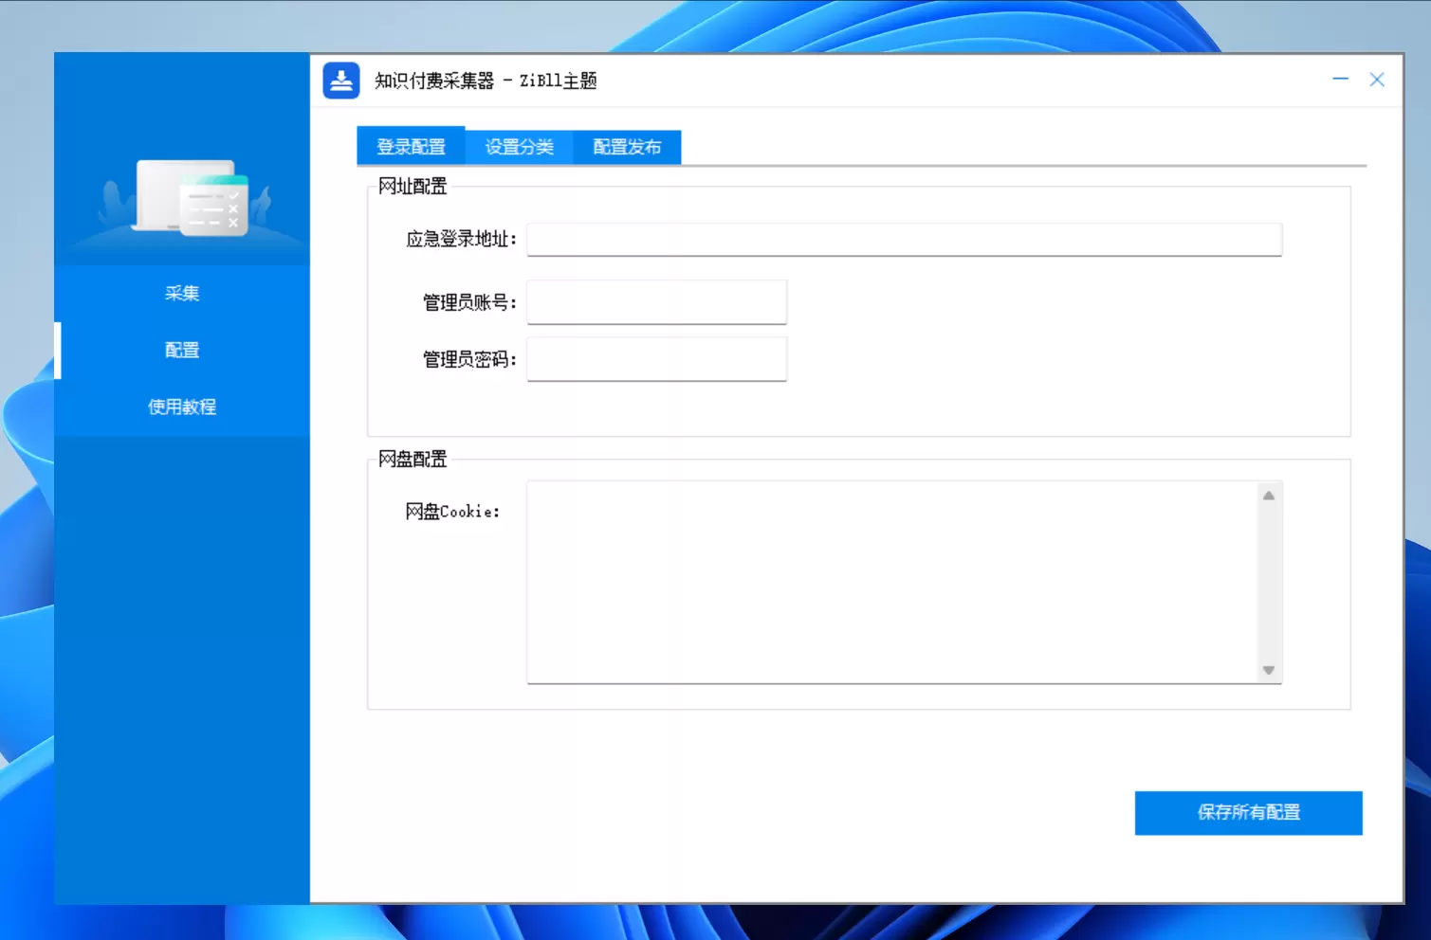The width and height of the screenshot is (1431, 940).
Task: Click the 保存所有配置 button
Action: [1248, 813]
